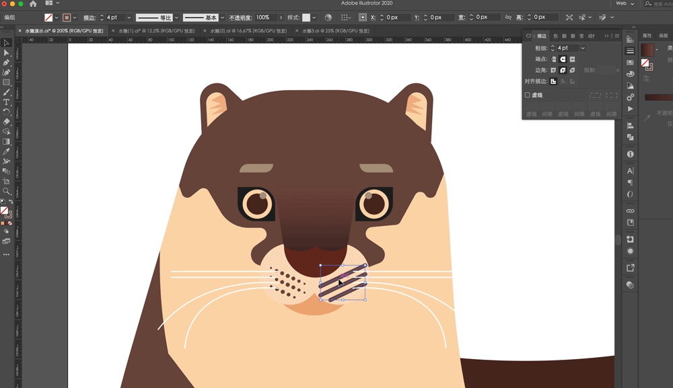This screenshot has width=673, height=388.
Task: Open the arrange documents dropdown
Action: point(52,3)
